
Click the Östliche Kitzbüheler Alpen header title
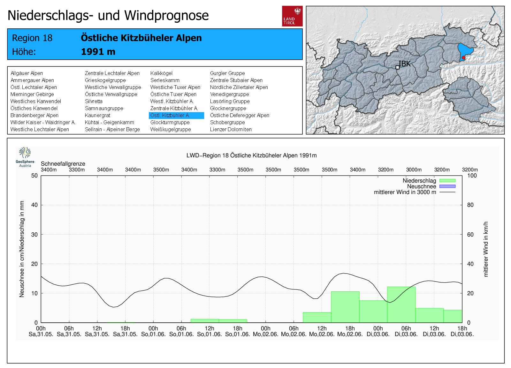point(141,38)
